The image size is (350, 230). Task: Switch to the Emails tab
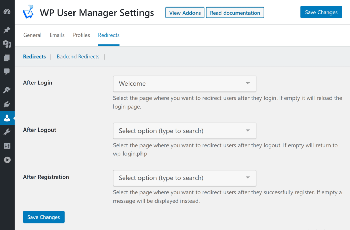point(57,35)
